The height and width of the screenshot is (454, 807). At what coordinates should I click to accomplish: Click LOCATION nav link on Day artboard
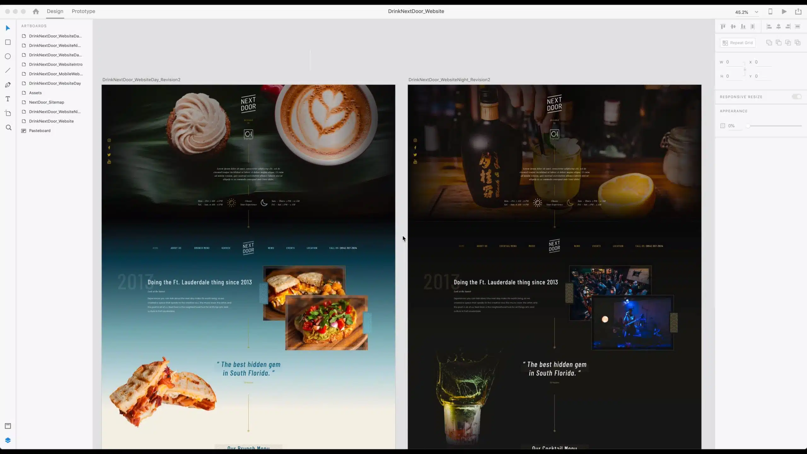312,248
